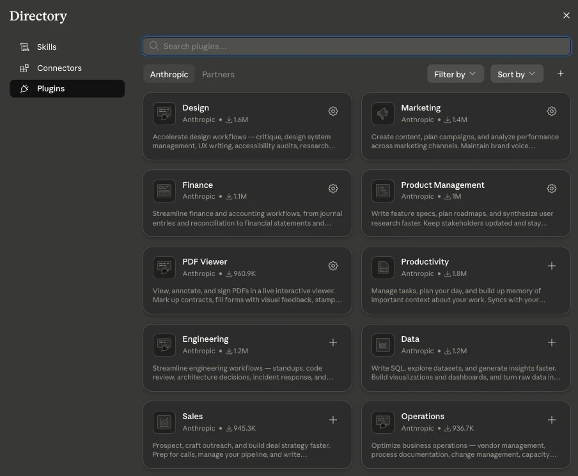Click the 945.3K download count on Sales

coord(240,429)
